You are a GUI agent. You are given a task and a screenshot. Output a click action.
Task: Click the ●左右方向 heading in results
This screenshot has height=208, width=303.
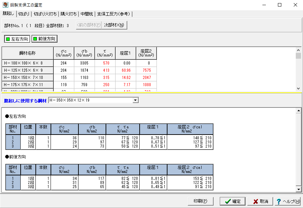(15, 116)
